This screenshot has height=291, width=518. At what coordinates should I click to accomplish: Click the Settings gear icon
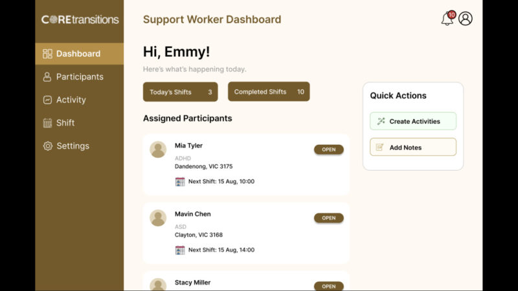click(47, 146)
